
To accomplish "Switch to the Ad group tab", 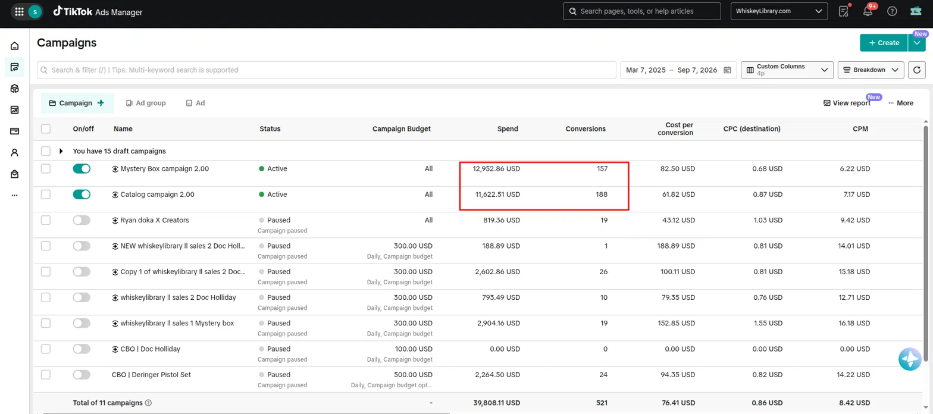I will 146,103.
